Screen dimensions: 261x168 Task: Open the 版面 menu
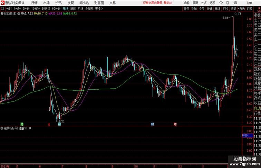tap(195, 3)
